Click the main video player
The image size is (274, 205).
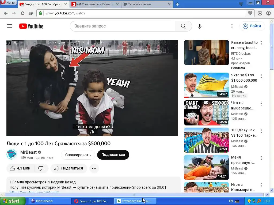pos(92,88)
